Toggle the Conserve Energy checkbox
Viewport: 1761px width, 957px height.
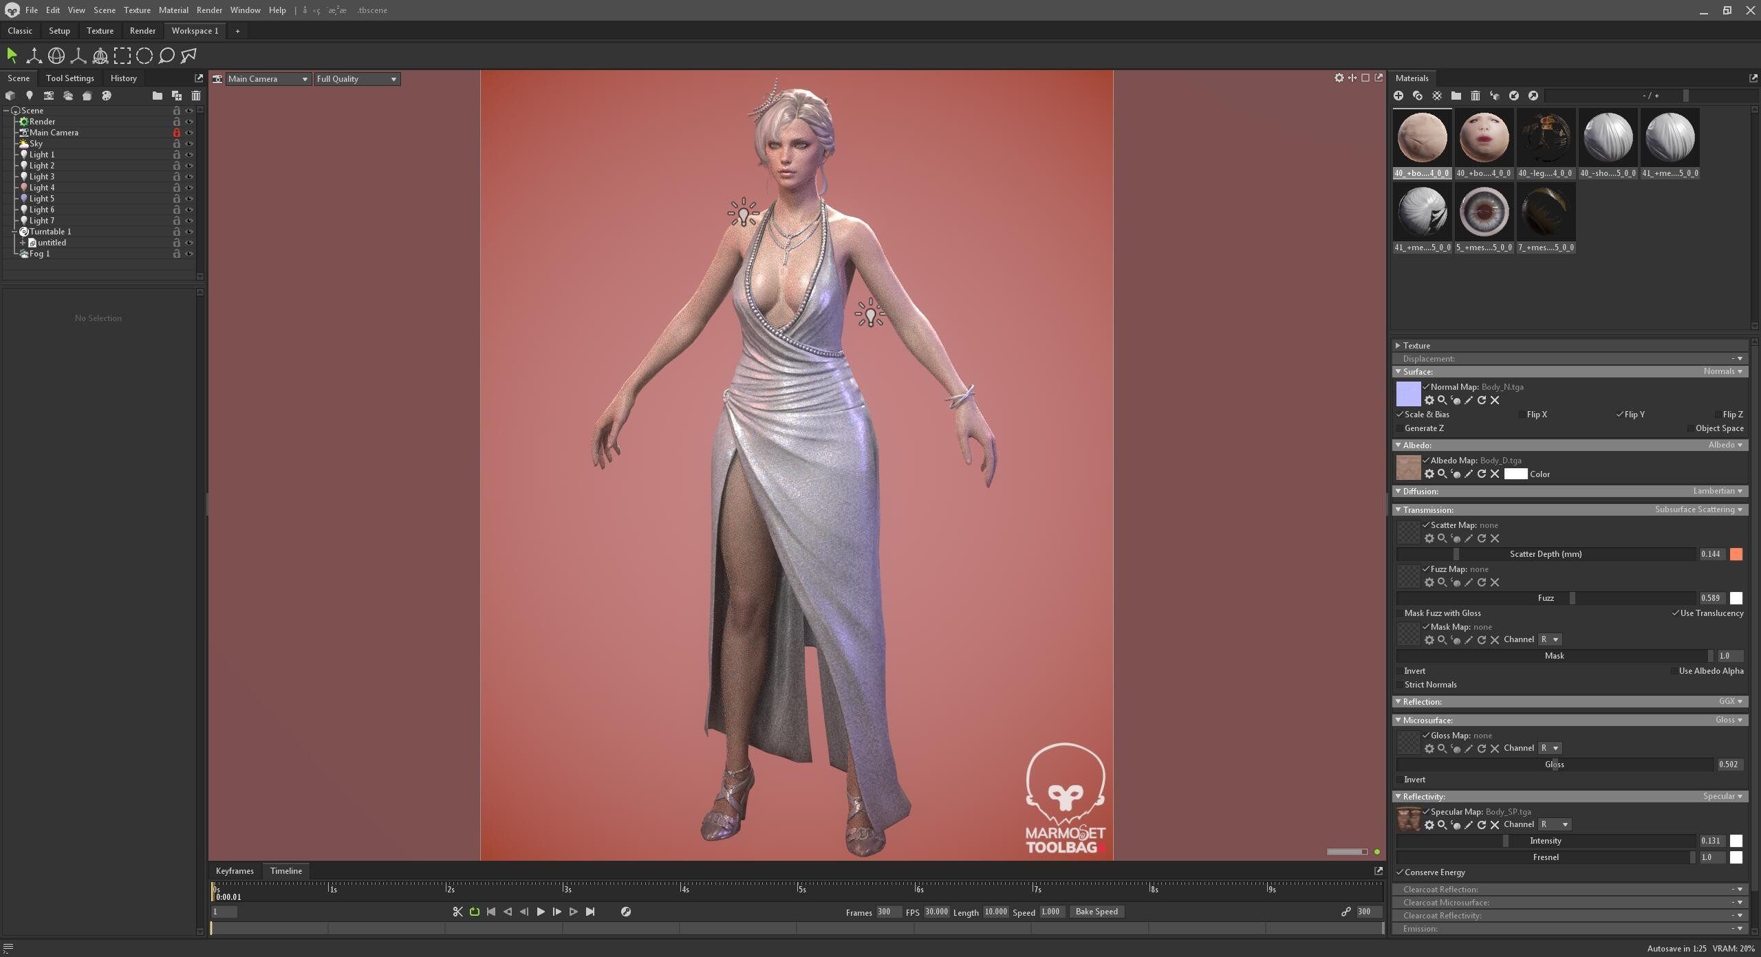pyautogui.click(x=1400, y=872)
